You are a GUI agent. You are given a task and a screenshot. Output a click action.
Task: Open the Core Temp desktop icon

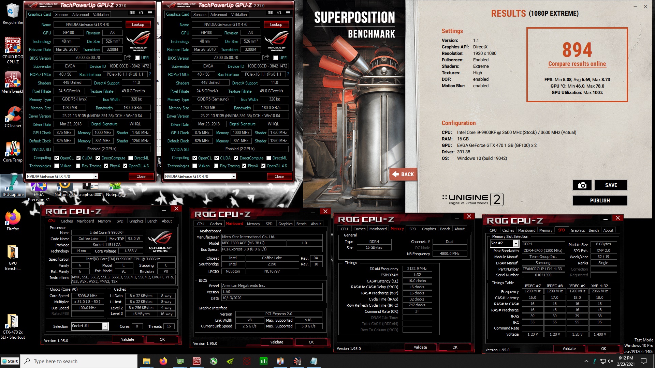click(x=13, y=151)
